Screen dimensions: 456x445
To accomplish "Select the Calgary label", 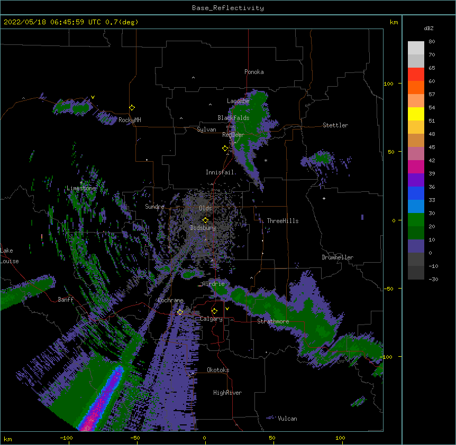I will tap(211, 319).
